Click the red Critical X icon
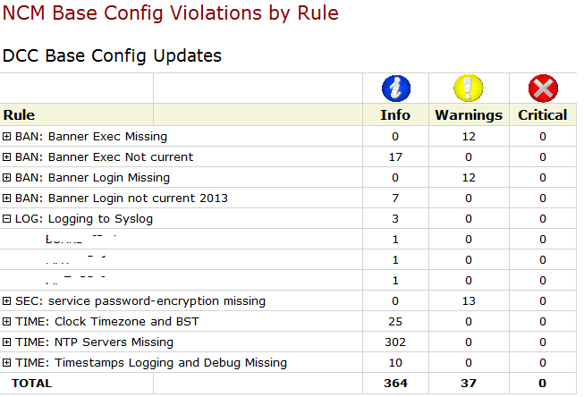 tap(543, 89)
